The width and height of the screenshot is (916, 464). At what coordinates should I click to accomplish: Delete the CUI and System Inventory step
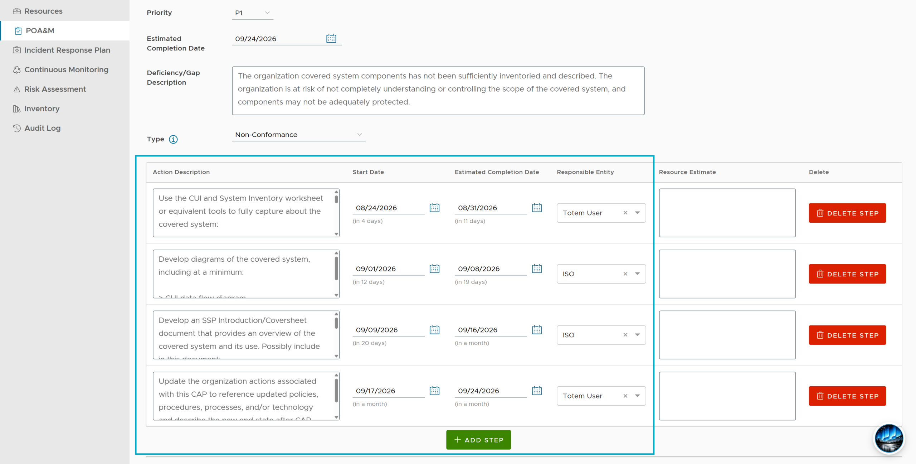click(x=847, y=213)
